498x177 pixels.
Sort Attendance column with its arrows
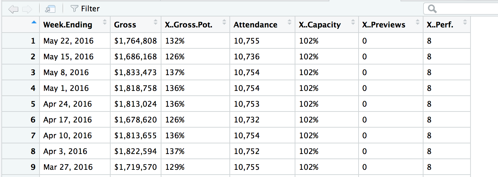[289, 23]
